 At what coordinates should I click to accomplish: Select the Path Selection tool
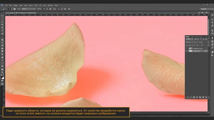[x=2, y=63]
